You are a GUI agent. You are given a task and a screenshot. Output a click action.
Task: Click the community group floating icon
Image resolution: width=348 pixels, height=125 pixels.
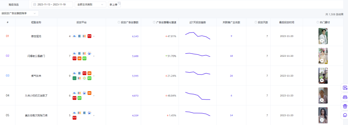coord(345,97)
